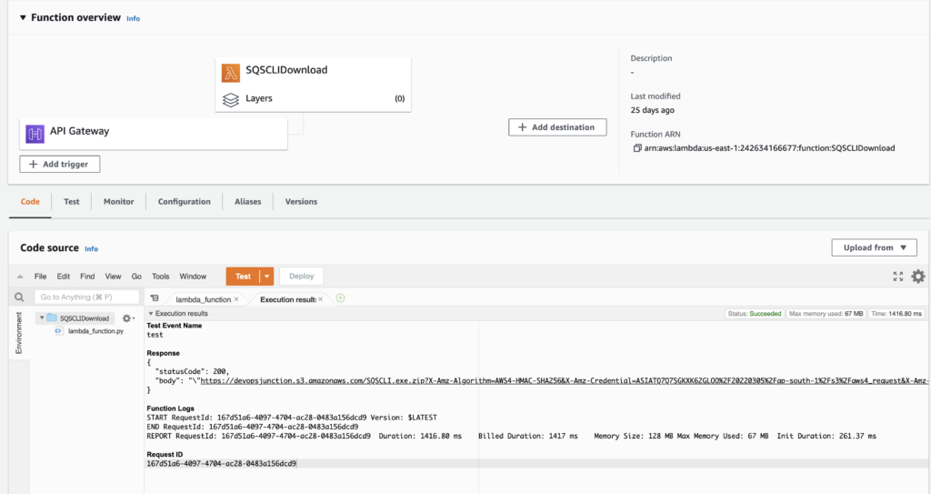Copy the Function ARN with the copy icon
931x494 pixels.
click(x=637, y=147)
